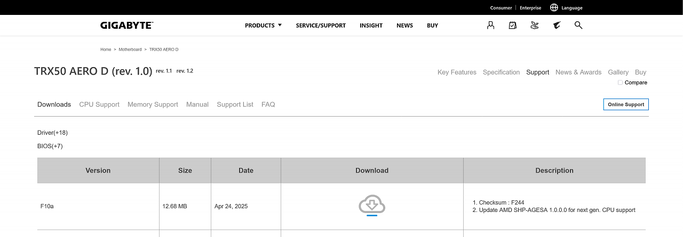The image size is (683, 237).
Task: Click Home breadcrumb link
Action: pos(106,50)
